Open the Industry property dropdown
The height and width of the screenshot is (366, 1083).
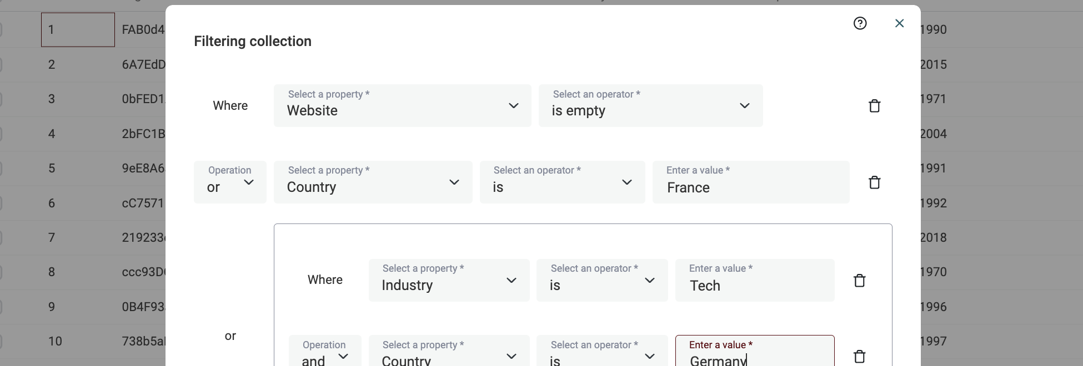click(449, 281)
